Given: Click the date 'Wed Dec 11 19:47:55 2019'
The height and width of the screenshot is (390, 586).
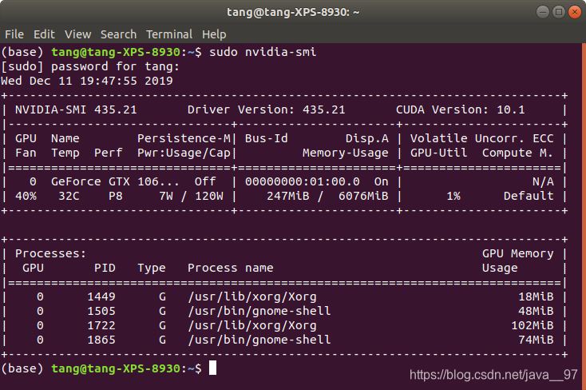Looking at the screenshot, I should point(87,81).
